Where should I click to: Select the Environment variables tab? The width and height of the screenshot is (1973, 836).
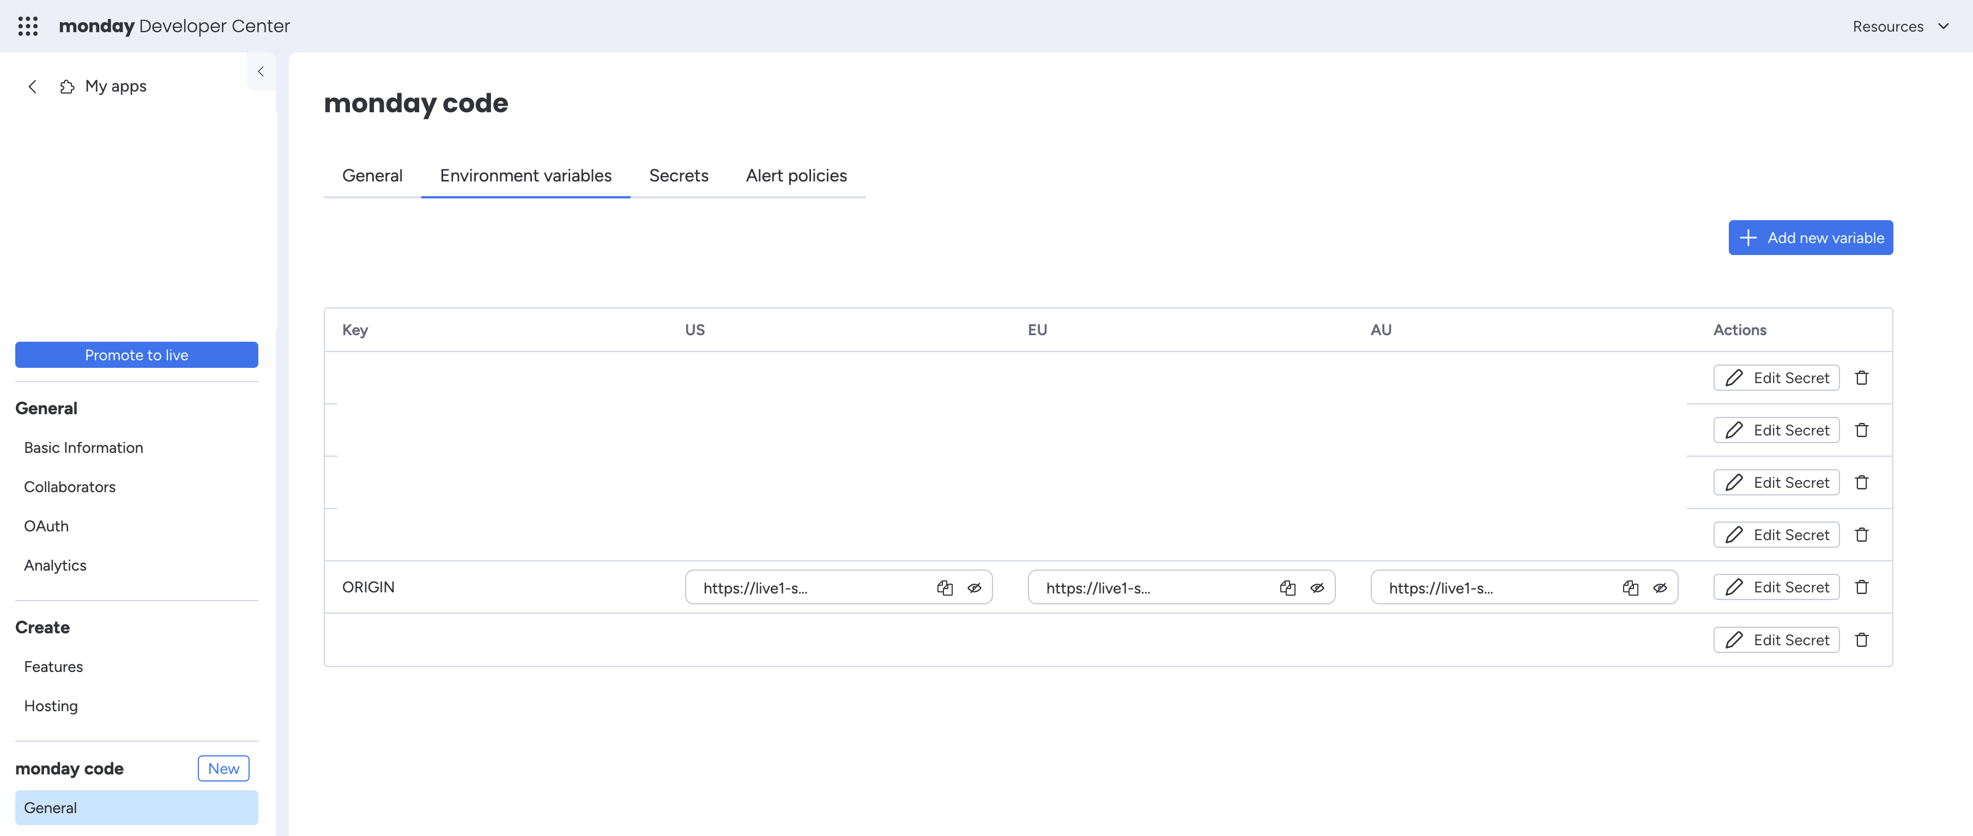pos(525,176)
